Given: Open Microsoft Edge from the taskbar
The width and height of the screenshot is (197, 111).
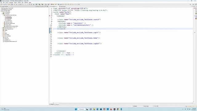Looking at the screenshot, I should [x=98, y=109].
